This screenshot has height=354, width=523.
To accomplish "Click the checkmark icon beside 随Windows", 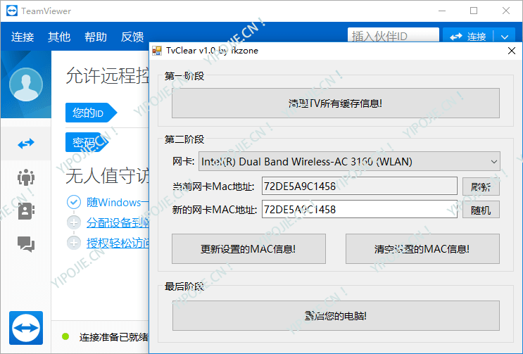I will click(x=74, y=202).
